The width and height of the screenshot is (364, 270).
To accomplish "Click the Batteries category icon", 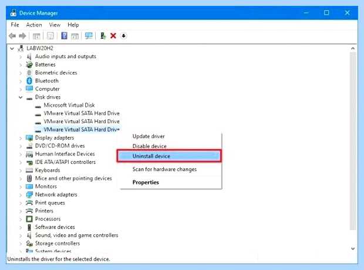I will point(29,65).
